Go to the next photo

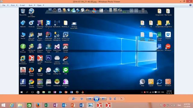click(x=103, y=99)
